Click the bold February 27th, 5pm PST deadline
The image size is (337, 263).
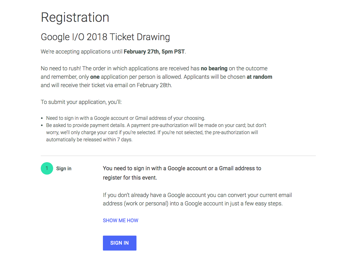(154, 52)
